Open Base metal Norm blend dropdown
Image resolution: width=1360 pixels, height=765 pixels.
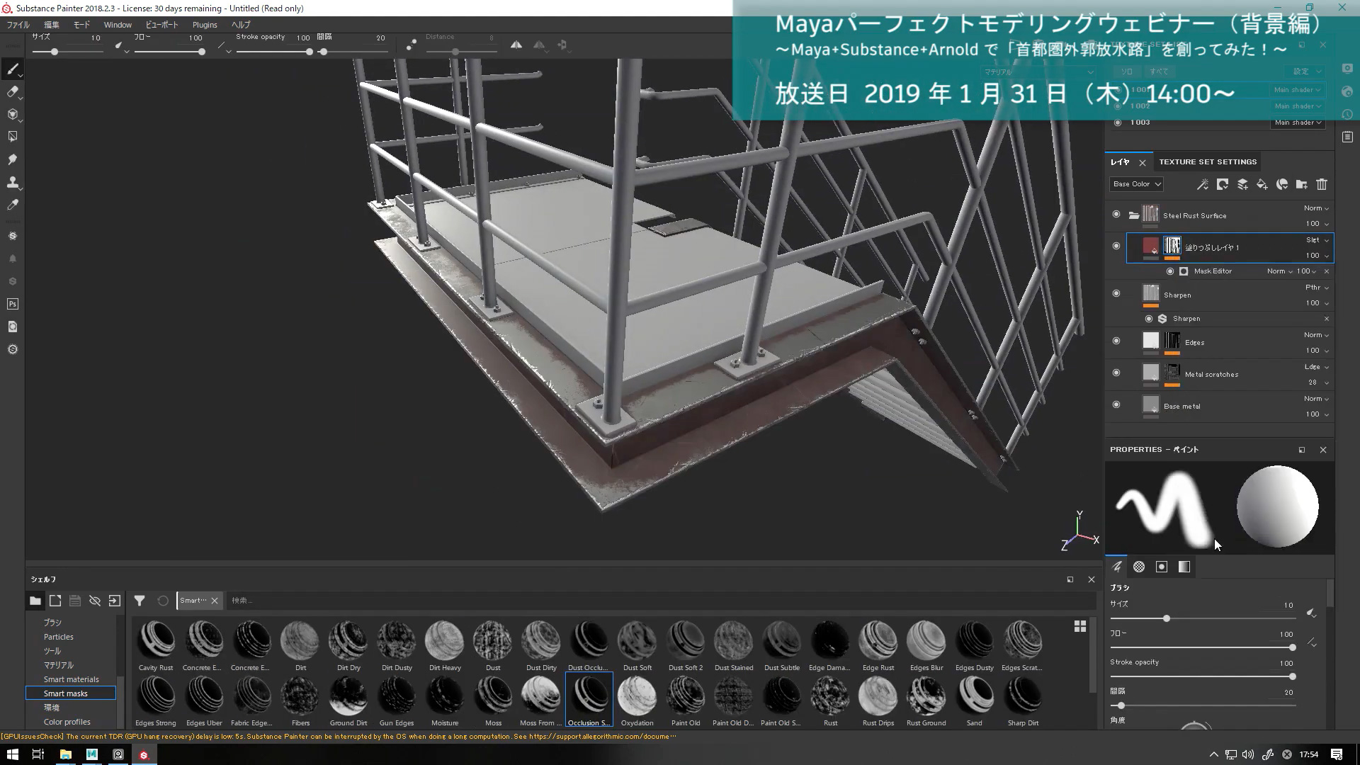(x=1316, y=399)
